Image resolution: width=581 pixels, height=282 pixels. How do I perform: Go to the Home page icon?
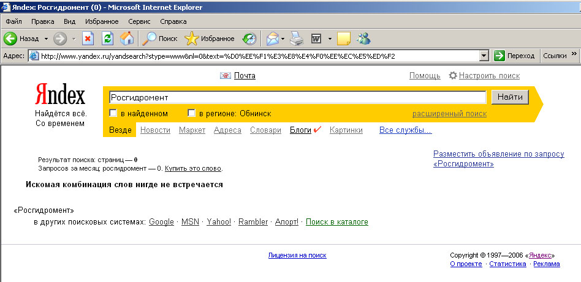(x=127, y=39)
